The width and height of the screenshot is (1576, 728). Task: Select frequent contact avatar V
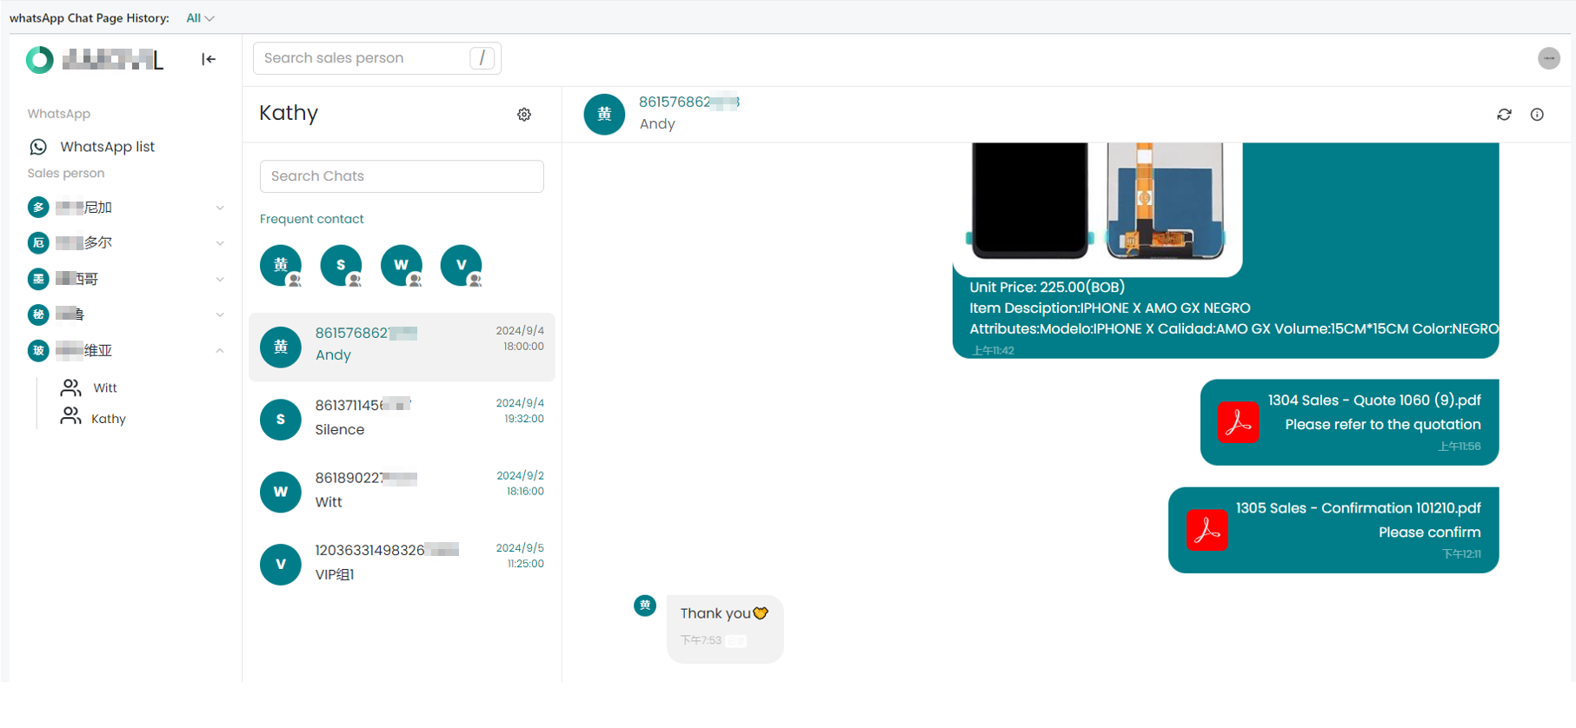[x=461, y=265]
